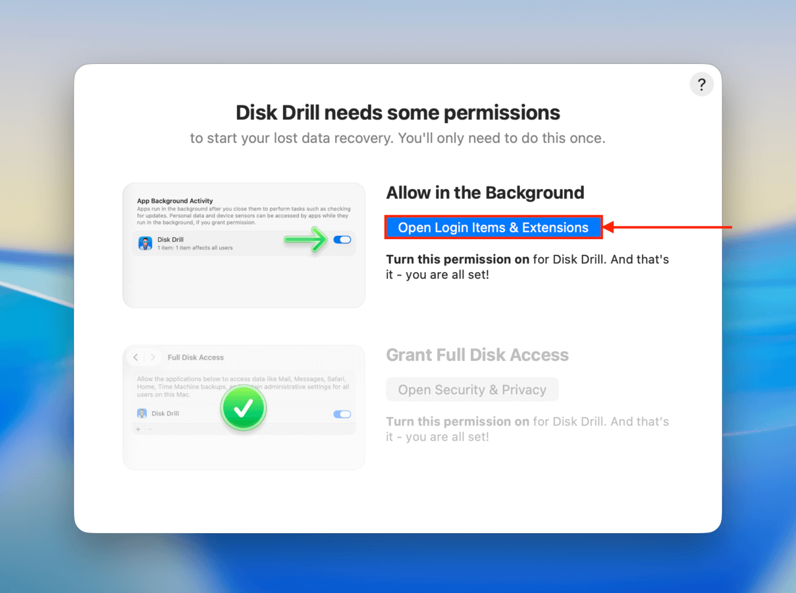
Task: Toggle Disk Drill in Full Disk Access
Action: (x=342, y=414)
